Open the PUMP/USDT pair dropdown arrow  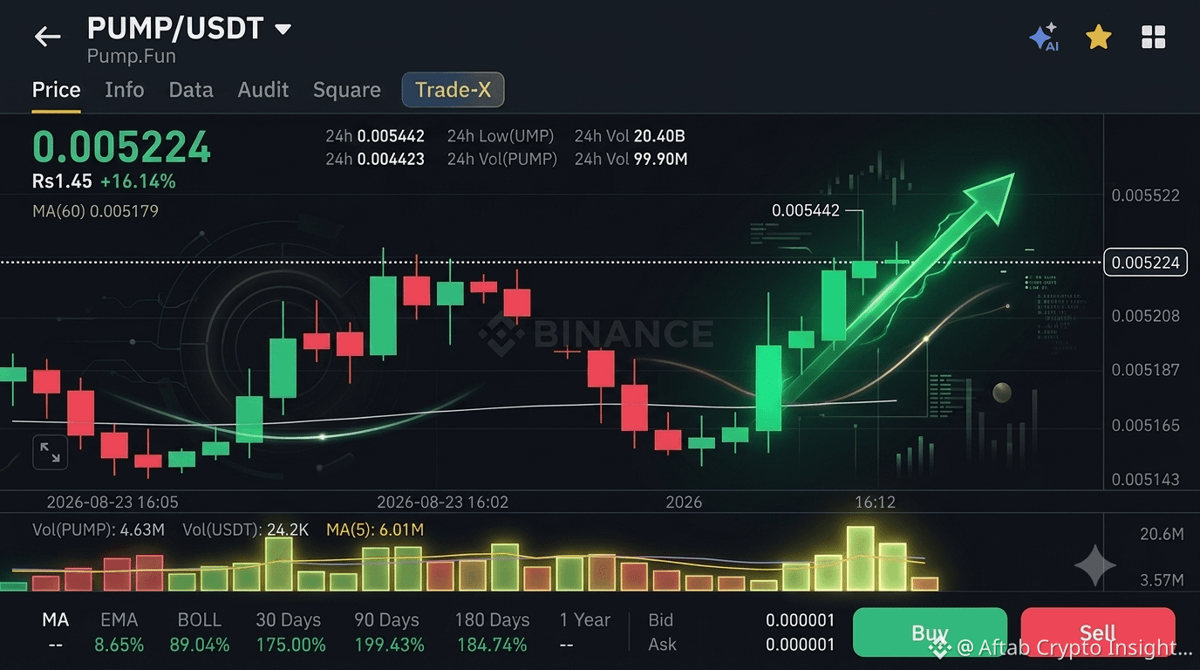(x=283, y=29)
